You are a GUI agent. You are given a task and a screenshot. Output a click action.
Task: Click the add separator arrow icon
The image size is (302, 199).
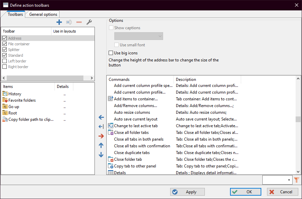(x=101, y=127)
